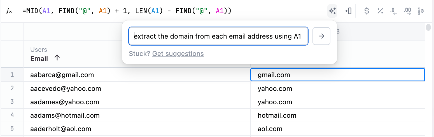Screen dimensions: 434x137
Task: Click inside the MID formula bar text
Action: point(126,11)
